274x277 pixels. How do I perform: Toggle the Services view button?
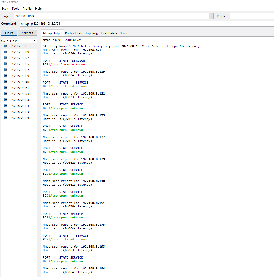(x=27, y=33)
